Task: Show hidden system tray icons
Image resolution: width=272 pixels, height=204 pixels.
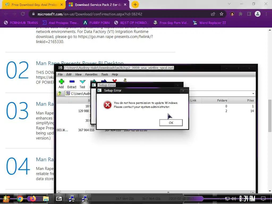Action: [x=220, y=199]
